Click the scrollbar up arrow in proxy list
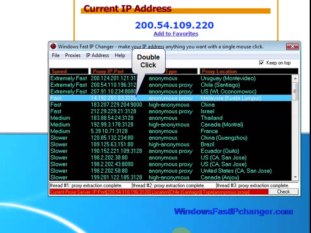This screenshot has height=233, width=311. click(295, 79)
